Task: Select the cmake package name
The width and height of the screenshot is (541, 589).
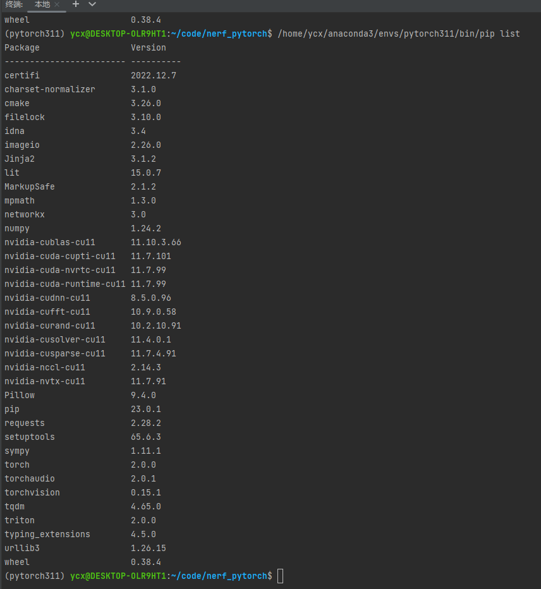Action: pyautogui.click(x=17, y=103)
